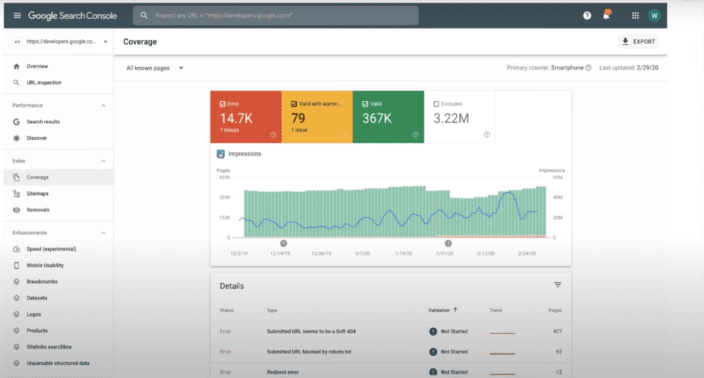
Task: Click the Datasets layers icon
Action: [x=16, y=298]
